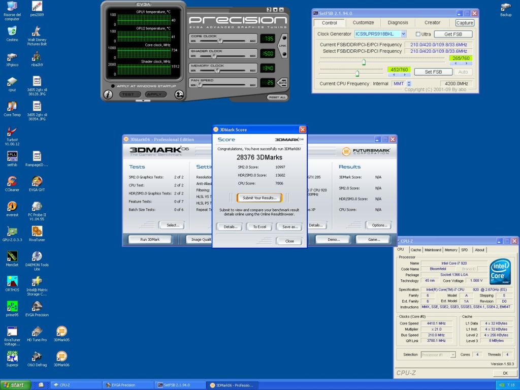The height and width of the screenshot is (390, 520).
Task: Select the SPD tab in CPU-Z
Action: coord(464,250)
